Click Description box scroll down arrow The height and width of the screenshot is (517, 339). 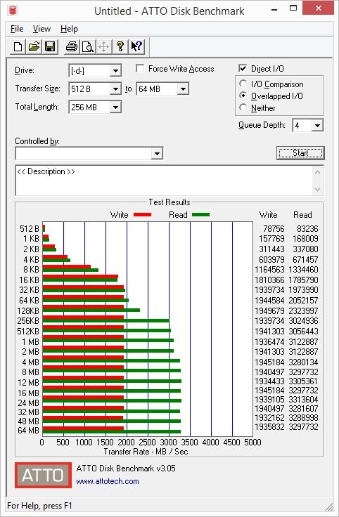pyautogui.click(x=317, y=189)
